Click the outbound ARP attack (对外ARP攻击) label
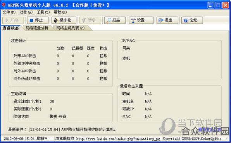 [x=25, y=71]
